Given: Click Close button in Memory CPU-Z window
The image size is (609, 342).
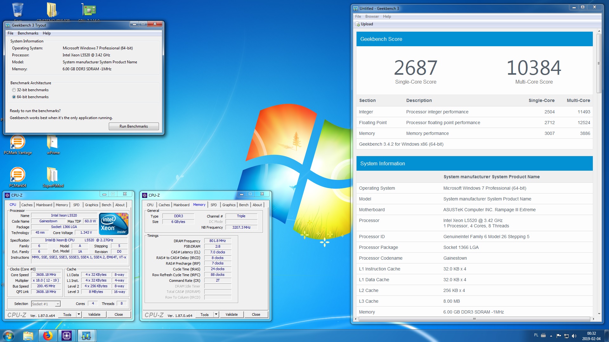Looking at the screenshot, I should (256, 315).
